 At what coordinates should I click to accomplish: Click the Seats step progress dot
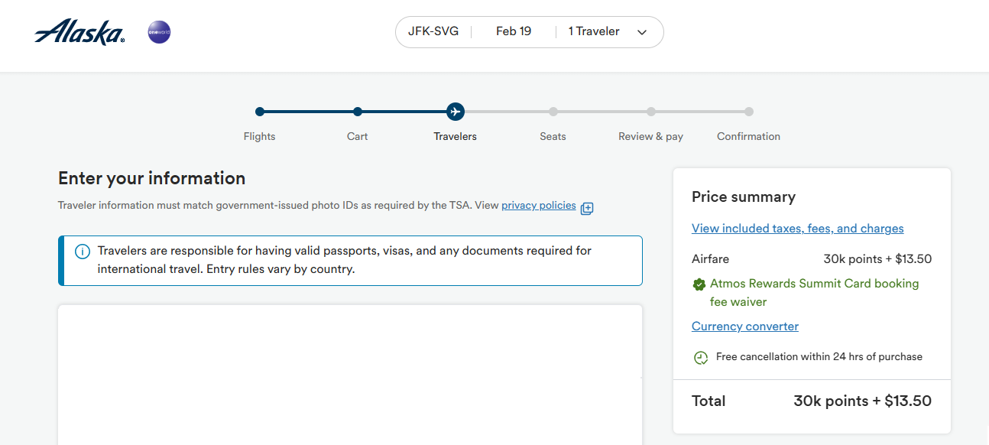pyautogui.click(x=553, y=112)
